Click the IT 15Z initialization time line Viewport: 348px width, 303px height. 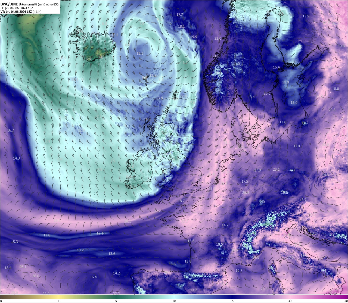tap(17, 8)
